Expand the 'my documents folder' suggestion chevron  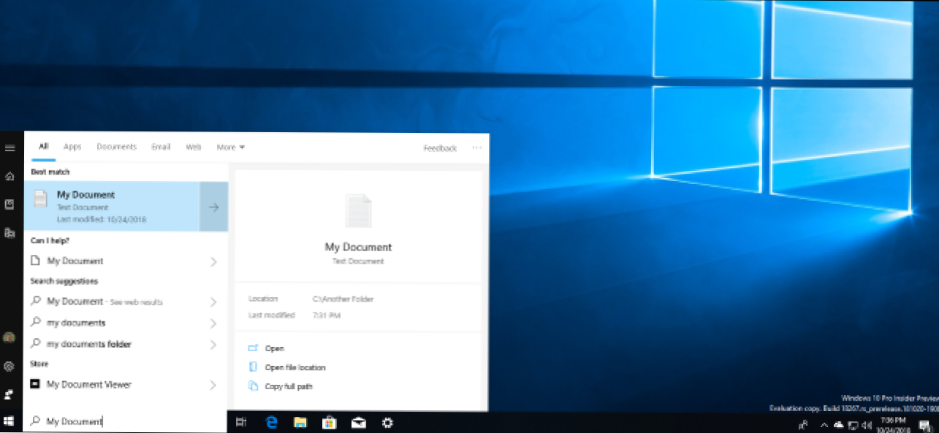pos(213,345)
